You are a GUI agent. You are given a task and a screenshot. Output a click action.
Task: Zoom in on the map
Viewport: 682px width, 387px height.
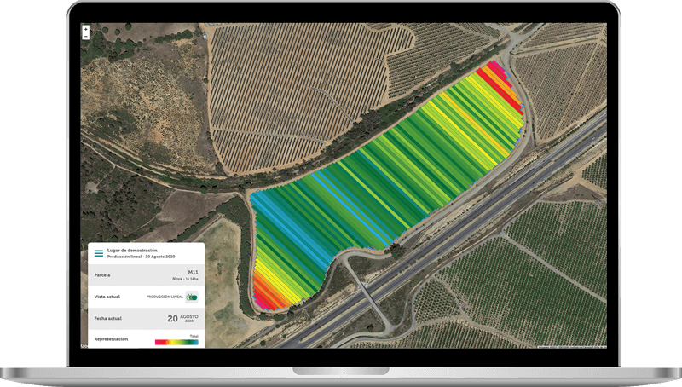pyautogui.click(x=85, y=29)
